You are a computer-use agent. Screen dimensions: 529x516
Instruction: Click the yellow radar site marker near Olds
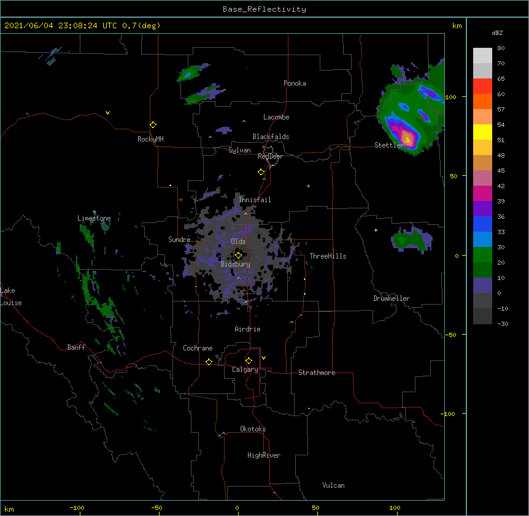pos(238,255)
